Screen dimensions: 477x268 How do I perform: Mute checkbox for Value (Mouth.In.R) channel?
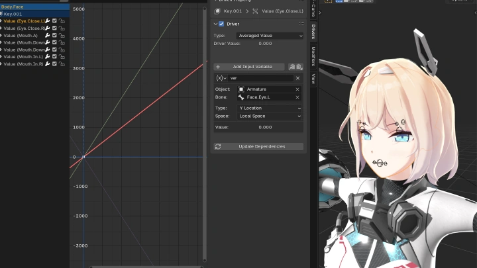coord(54,64)
